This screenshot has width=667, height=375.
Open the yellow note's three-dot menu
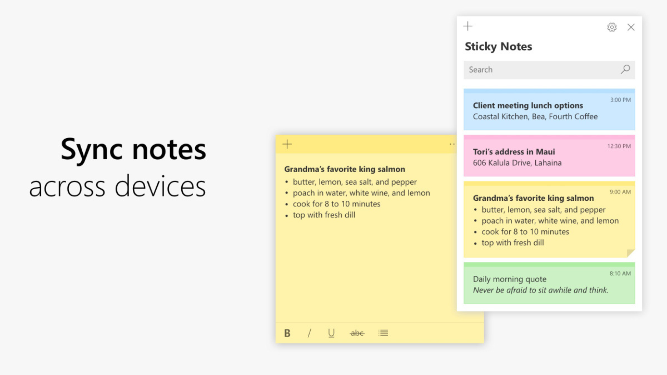tap(452, 144)
